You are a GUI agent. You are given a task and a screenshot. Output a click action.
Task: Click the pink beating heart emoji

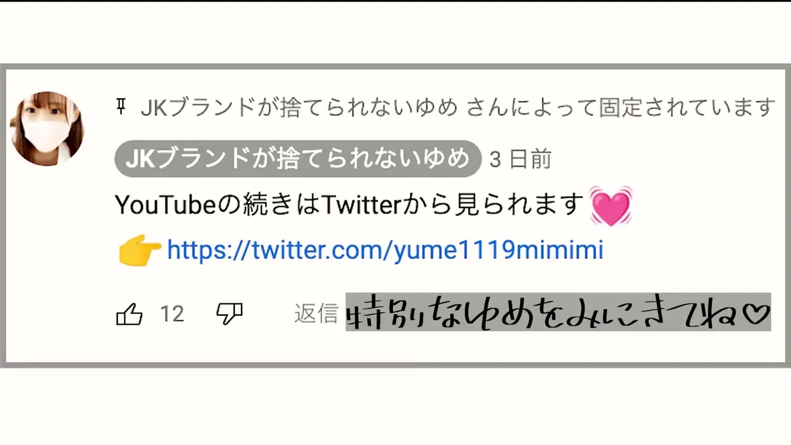click(611, 205)
